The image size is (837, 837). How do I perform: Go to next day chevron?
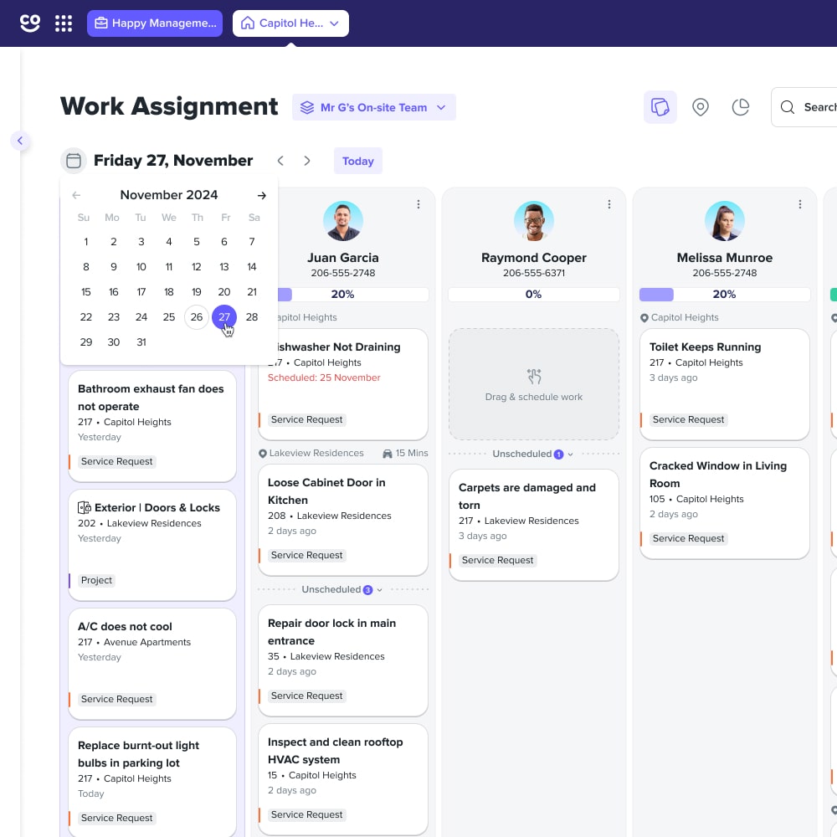[307, 161]
